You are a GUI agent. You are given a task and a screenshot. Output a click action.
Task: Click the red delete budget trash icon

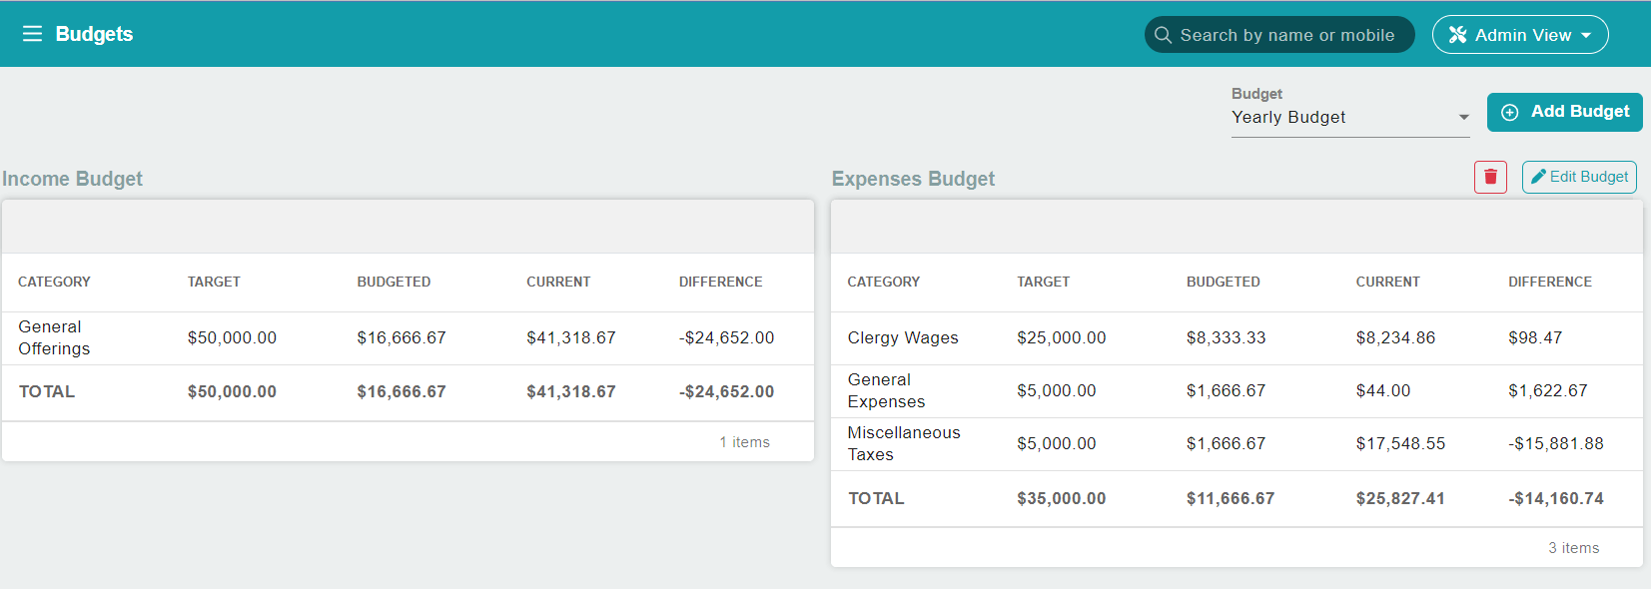click(x=1490, y=177)
